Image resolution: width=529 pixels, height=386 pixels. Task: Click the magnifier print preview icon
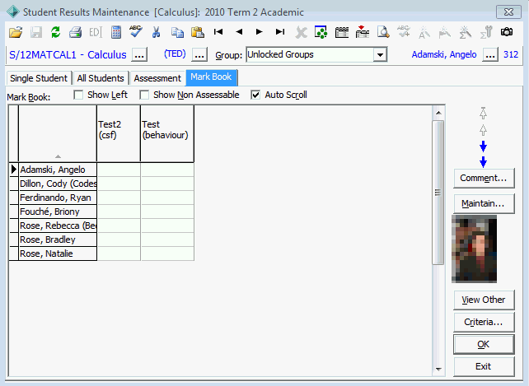383,32
